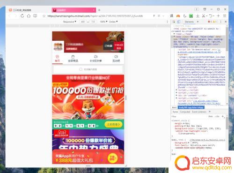234x173 pixels.
Task: Show more style pane tabs chevron
Action: tap(210, 112)
